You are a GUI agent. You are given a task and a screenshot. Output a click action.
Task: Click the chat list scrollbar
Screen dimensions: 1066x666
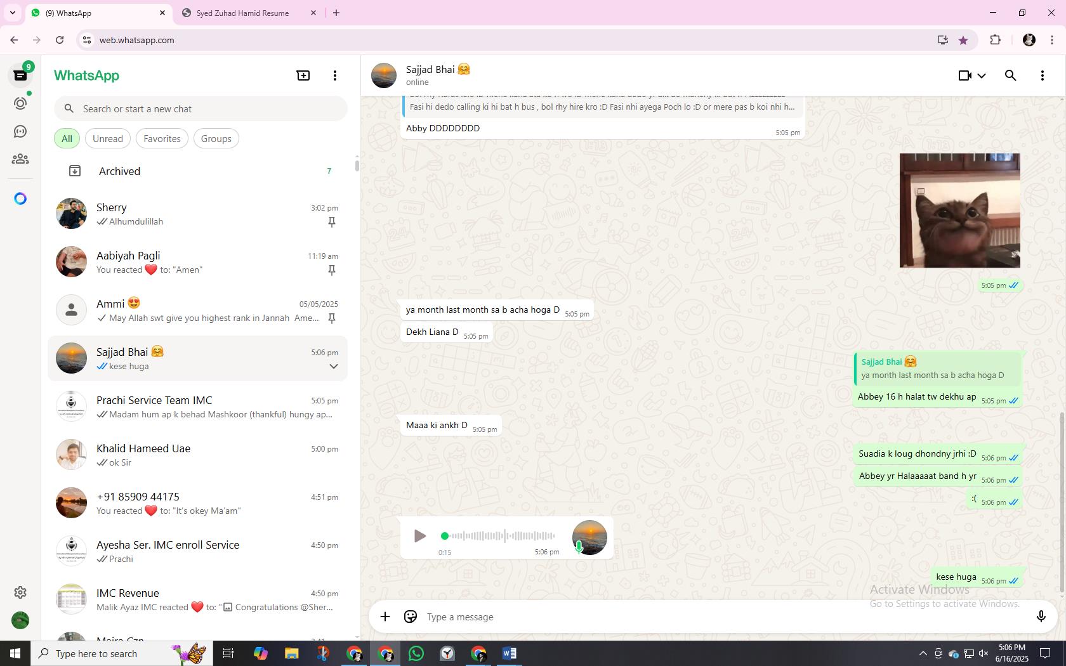tap(357, 165)
